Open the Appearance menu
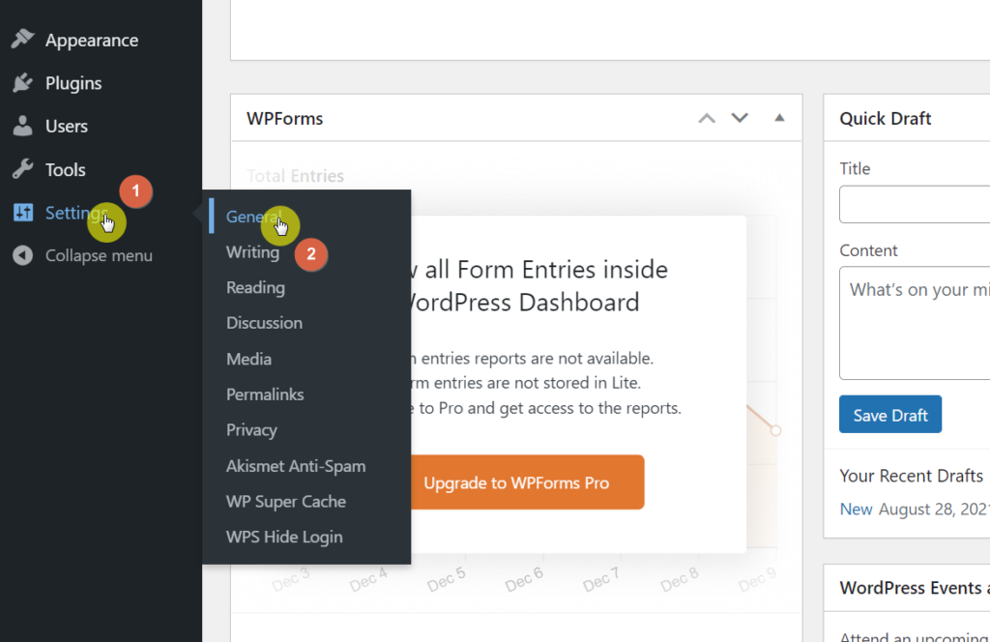The height and width of the screenshot is (642, 990). point(92,41)
